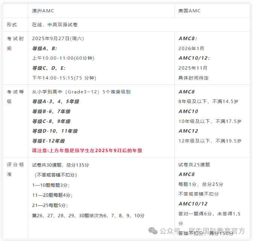Select '从小学到高中 (Grade3~12) 5个难度级别' line
Image resolution: width=253 pixels, height=241 pixels.
coord(81,92)
